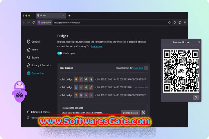Open Search settings category

(33, 57)
